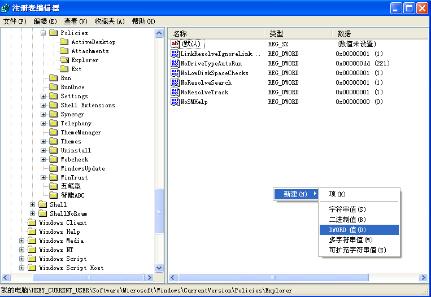This screenshot has height=297, width=431.
Task: Expand the ShellNoRoam tree node
Action: (32, 213)
